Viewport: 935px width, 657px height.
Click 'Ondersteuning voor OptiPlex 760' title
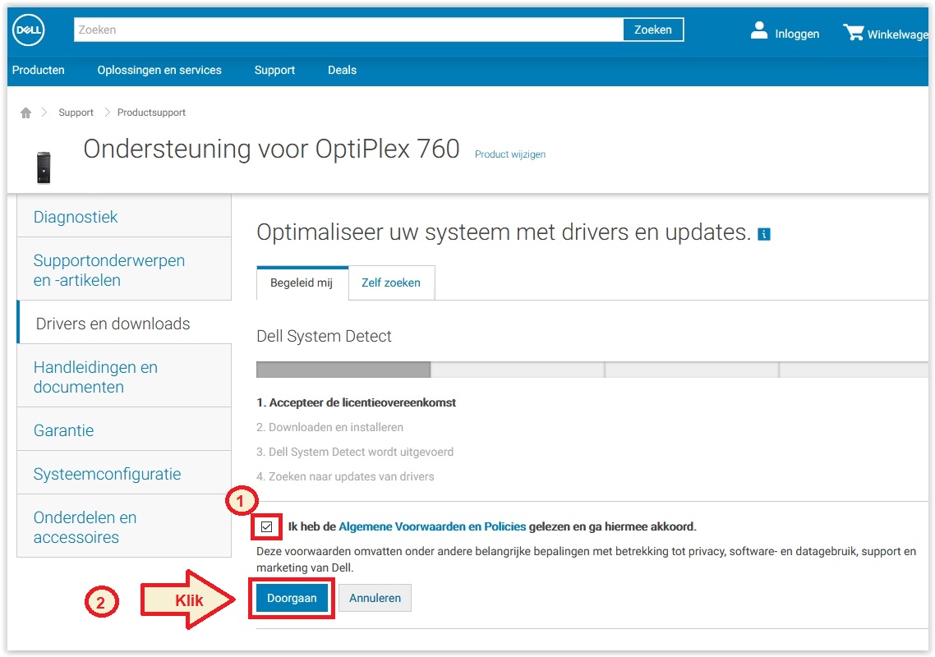pyautogui.click(x=271, y=149)
